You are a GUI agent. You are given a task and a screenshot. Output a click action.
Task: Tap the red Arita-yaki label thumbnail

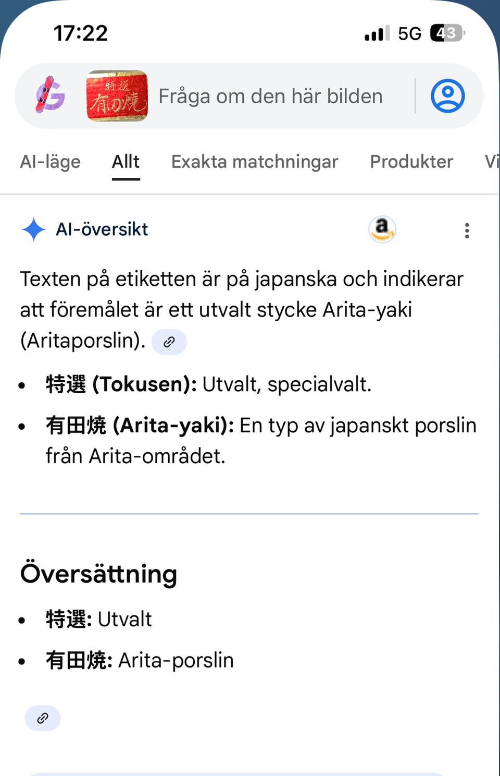click(117, 96)
